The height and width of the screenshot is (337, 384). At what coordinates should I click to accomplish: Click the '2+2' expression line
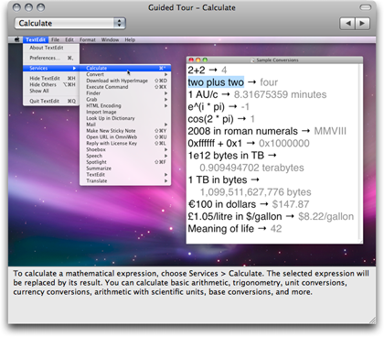point(197,71)
